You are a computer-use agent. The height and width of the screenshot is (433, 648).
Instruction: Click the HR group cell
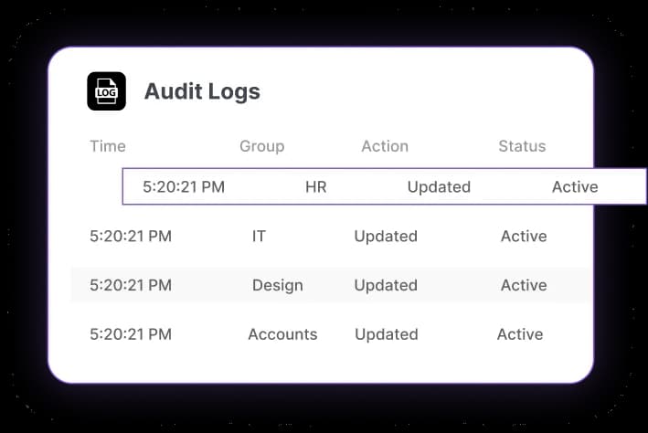point(315,187)
